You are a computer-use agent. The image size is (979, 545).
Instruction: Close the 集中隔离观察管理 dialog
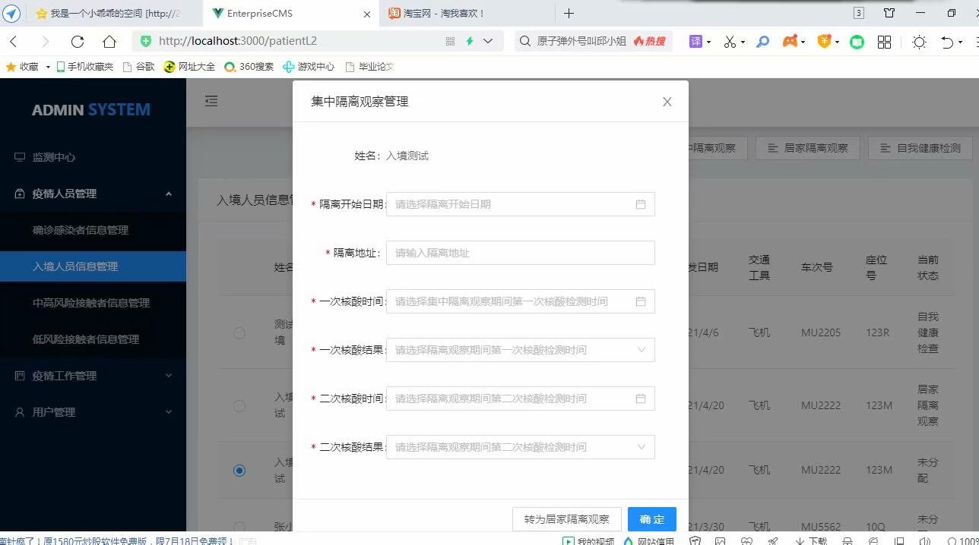click(667, 102)
